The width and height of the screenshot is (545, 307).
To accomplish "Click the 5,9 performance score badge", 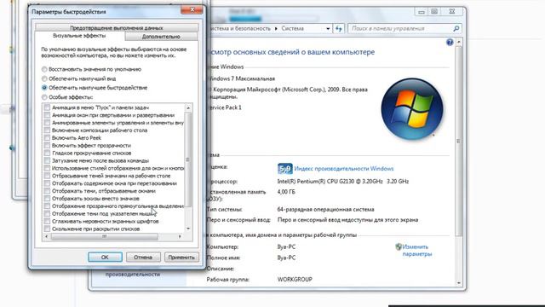I will [285, 169].
